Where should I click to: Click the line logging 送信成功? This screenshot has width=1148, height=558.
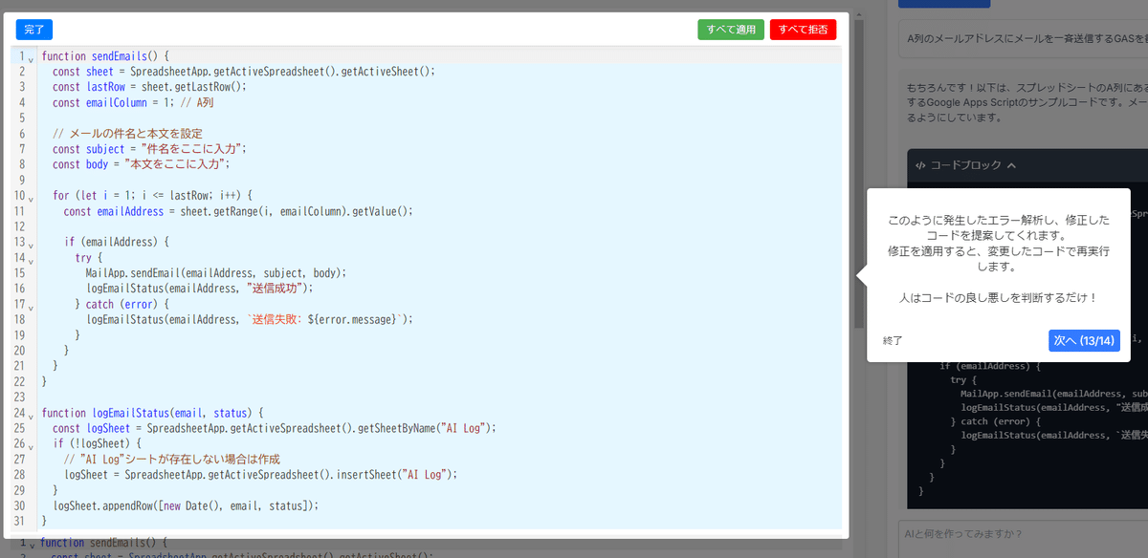[x=199, y=288]
